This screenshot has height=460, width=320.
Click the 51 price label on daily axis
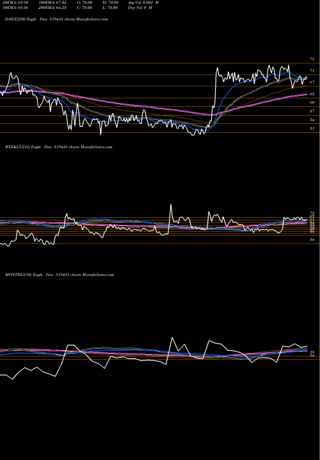tap(312, 128)
